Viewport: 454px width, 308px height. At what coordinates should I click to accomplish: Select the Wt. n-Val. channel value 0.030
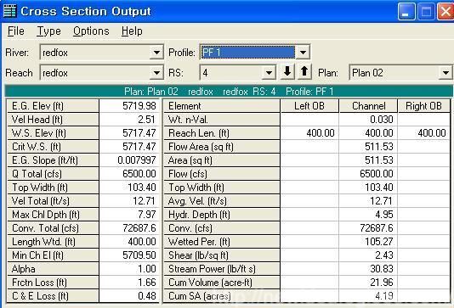tap(368, 120)
